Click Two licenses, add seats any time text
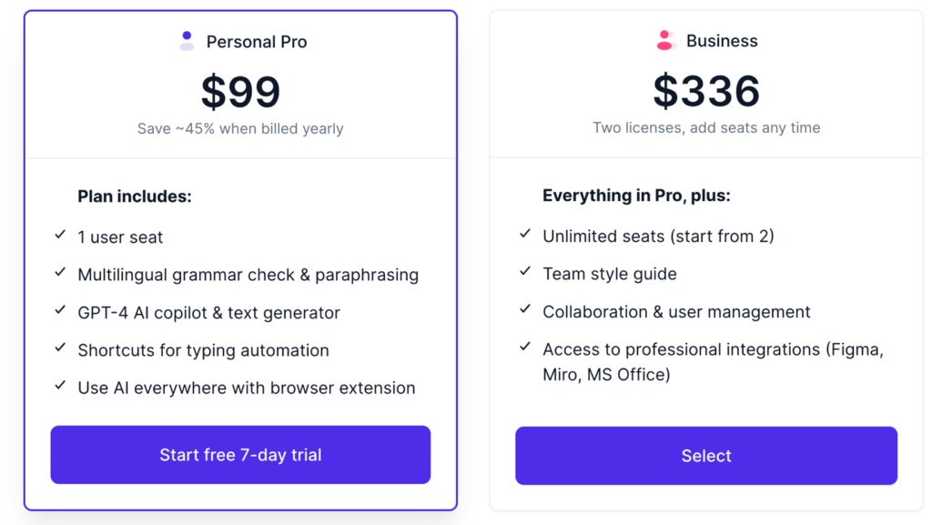Image resolution: width=932 pixels, height=525 pixels. coord(706,127)
